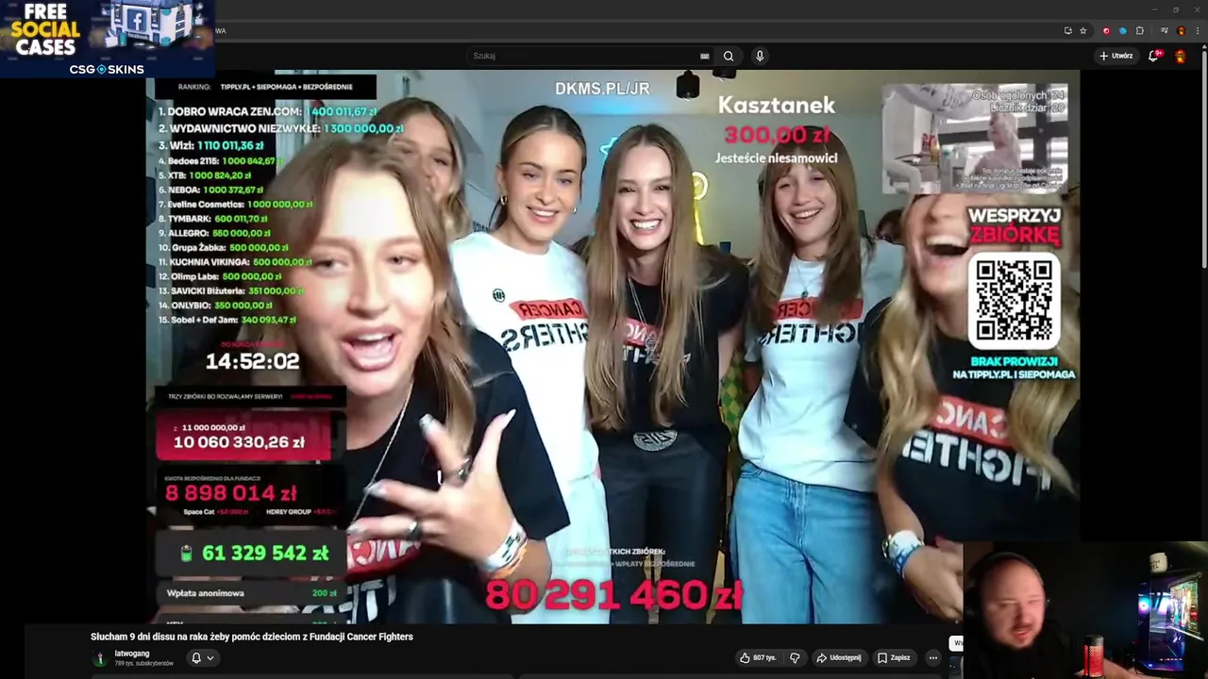Click the 8 898 014 zł foundation amount
Screen dimensions: 1208x679
[x=231, y=492]
